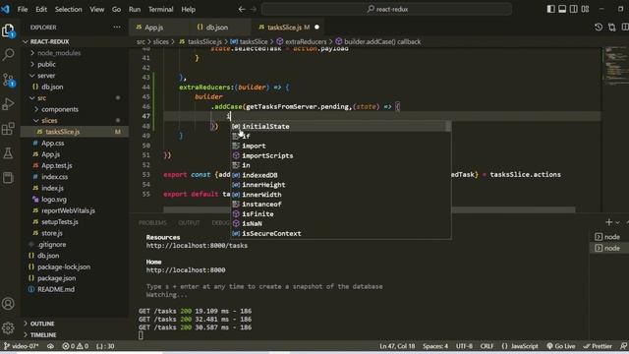Open errors and warnings count in status bar
This screenshot has height=354, width=629.
tap(76, 346)
